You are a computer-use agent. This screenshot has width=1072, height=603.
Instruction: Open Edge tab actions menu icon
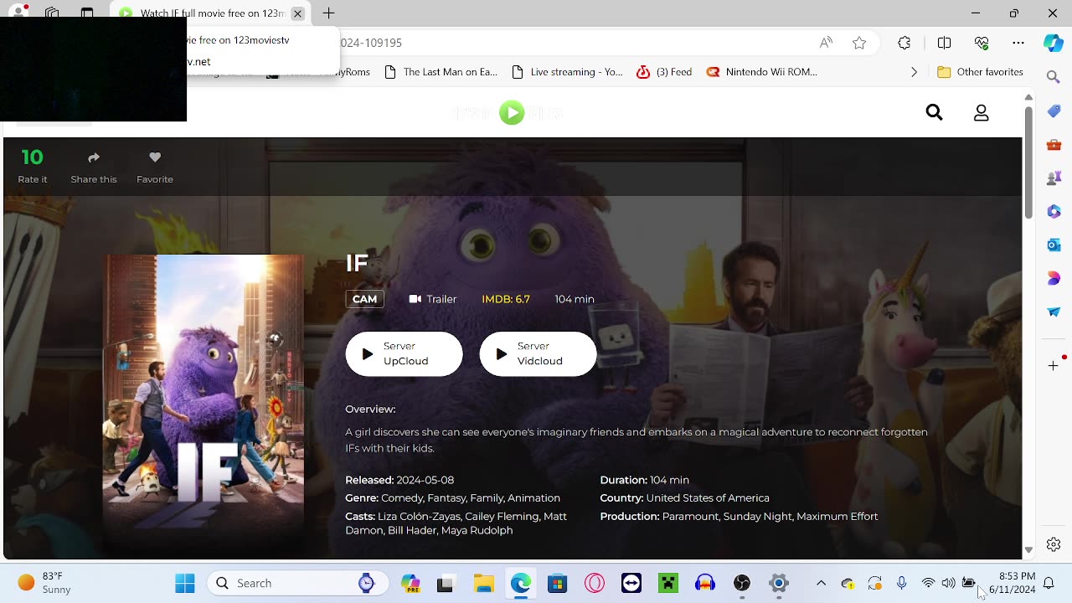coord(87,13)
